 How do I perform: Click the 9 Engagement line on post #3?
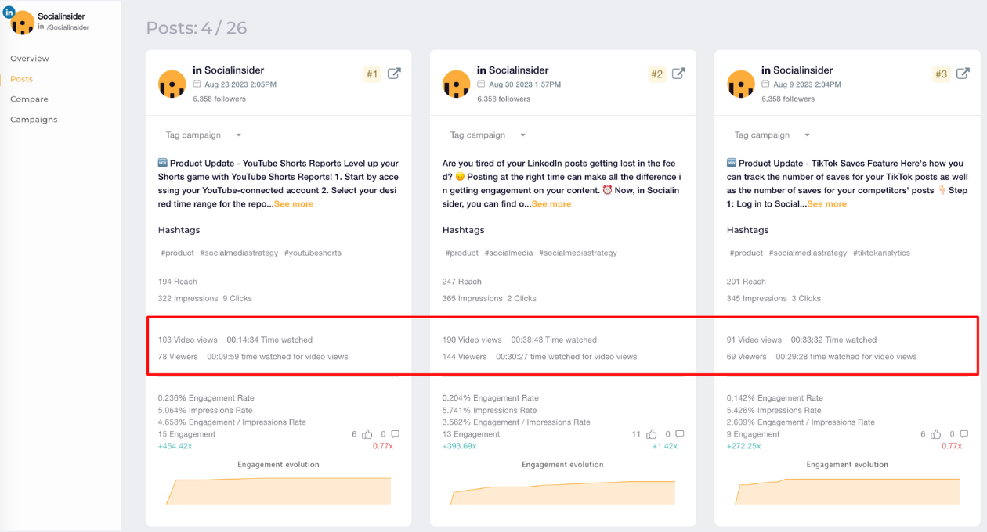(x=753, y=434)
